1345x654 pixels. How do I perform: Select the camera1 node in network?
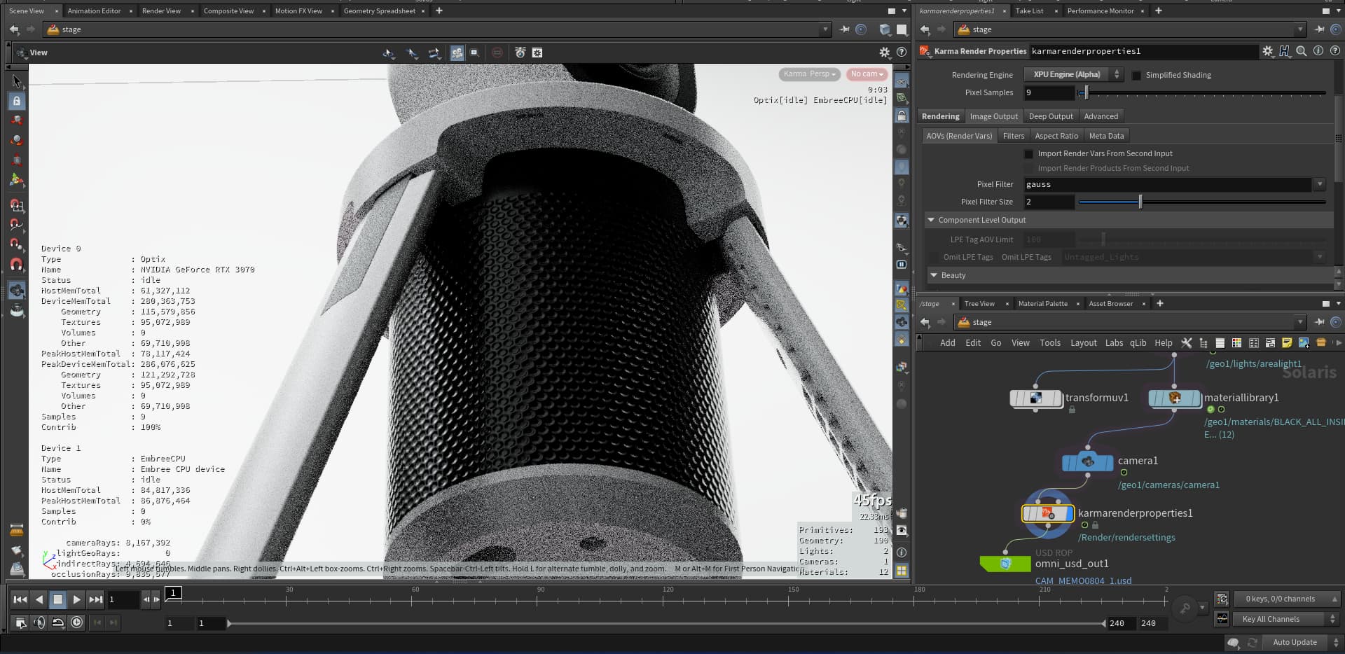(x=1087, y=462)
